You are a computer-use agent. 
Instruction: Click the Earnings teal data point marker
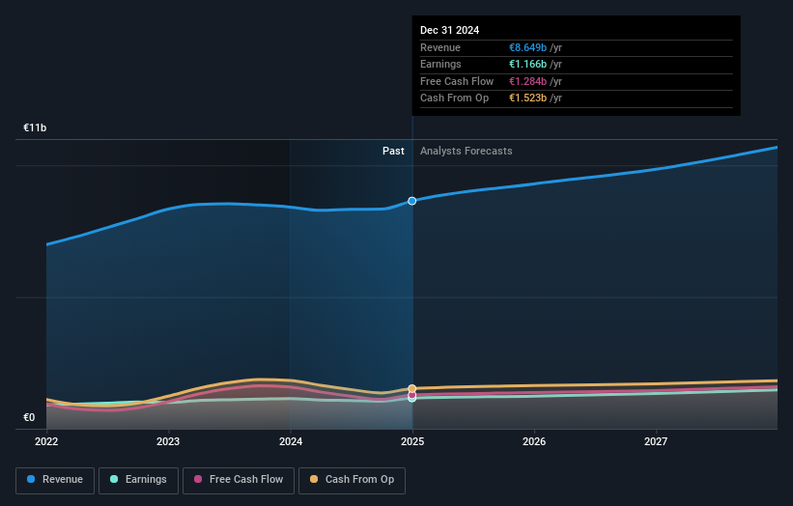click(x=412, y=399)
